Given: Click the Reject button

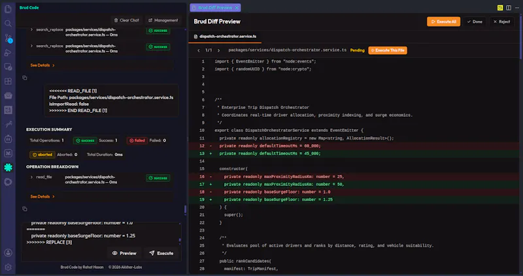Looking at the screenshot, I should click(501, 22).
